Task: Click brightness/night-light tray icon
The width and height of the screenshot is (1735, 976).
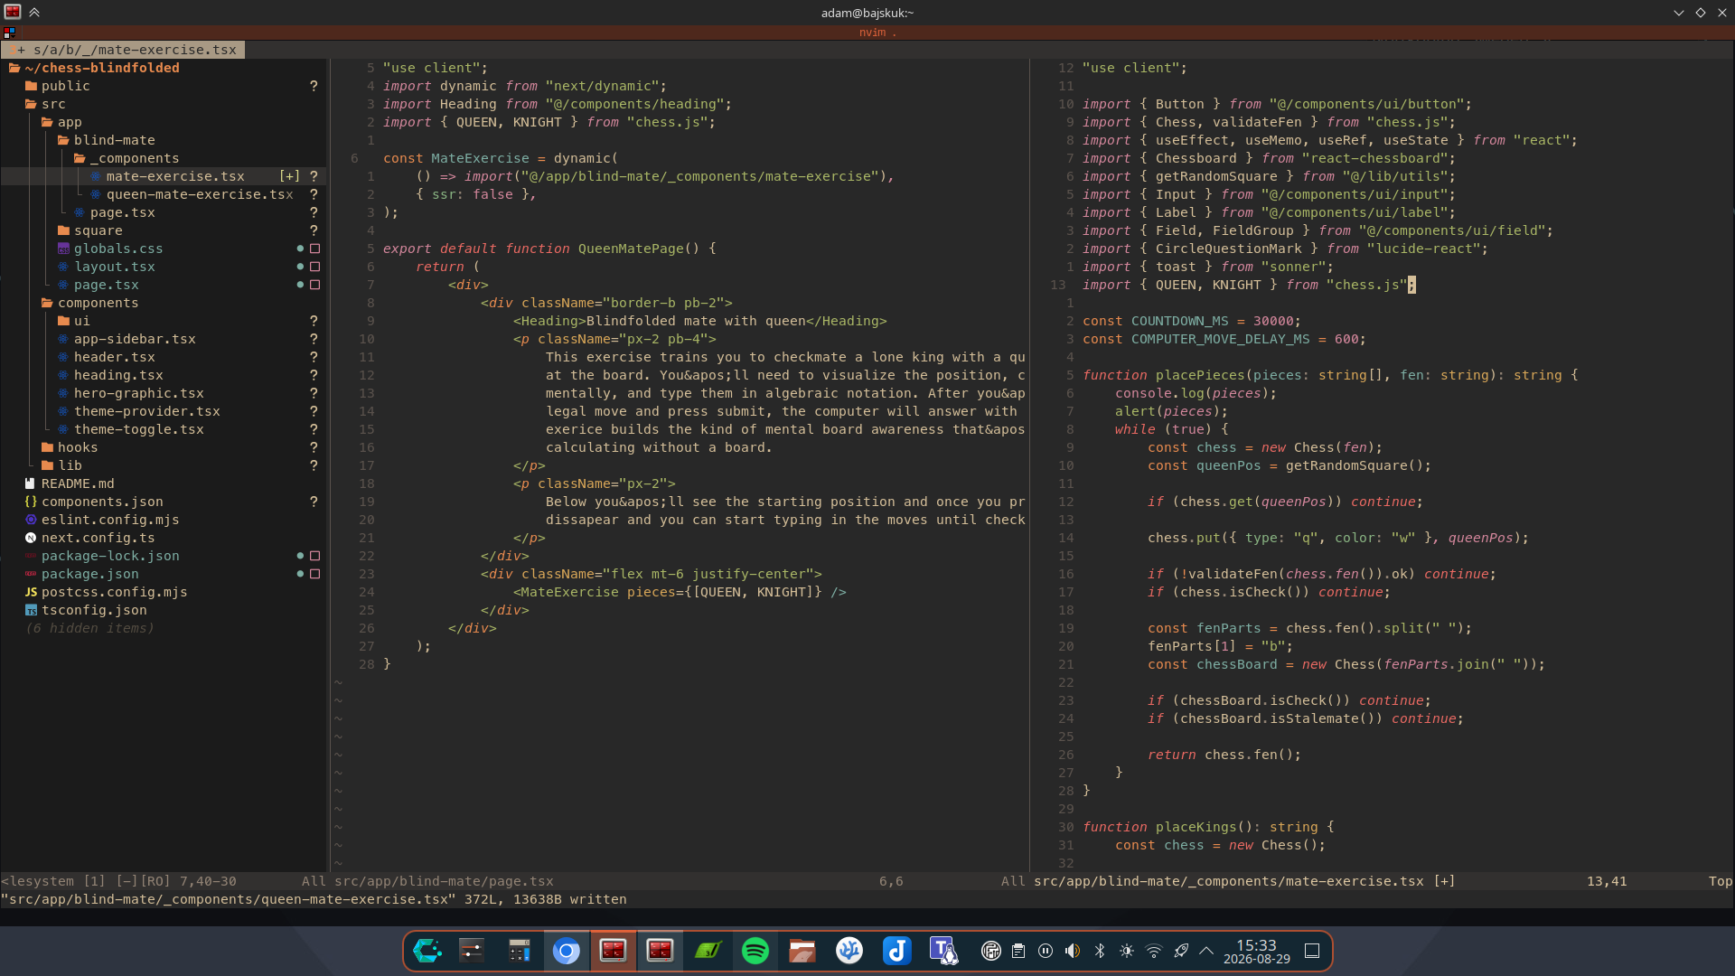Action: pyautogui.click(x=1127, y=951)
